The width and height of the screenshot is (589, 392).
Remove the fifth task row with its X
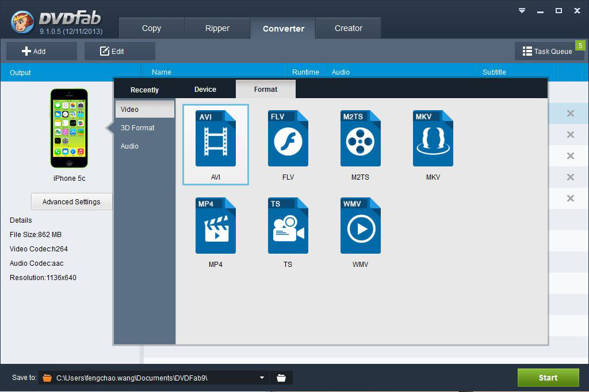tap(570, 198)
